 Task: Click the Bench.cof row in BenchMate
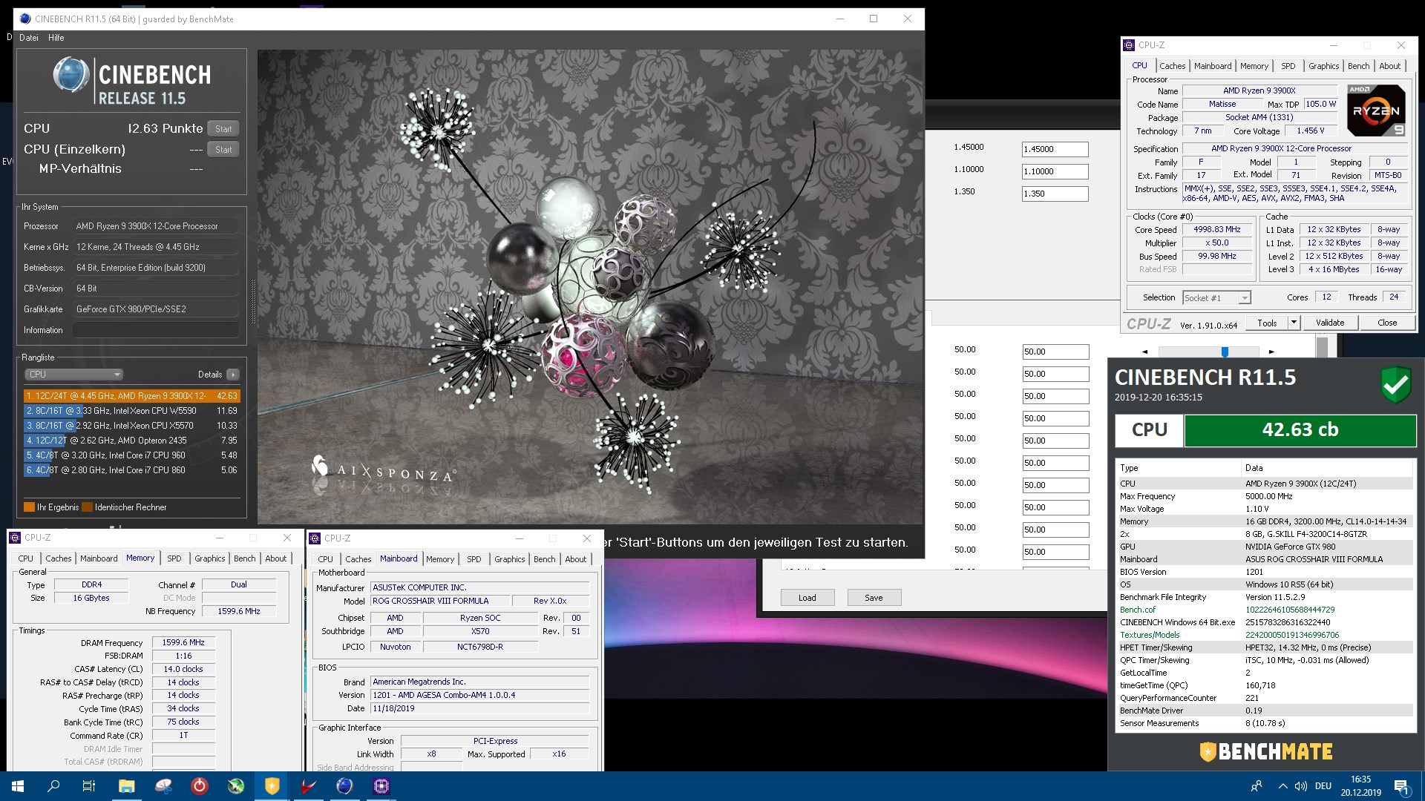point(1265,610)
